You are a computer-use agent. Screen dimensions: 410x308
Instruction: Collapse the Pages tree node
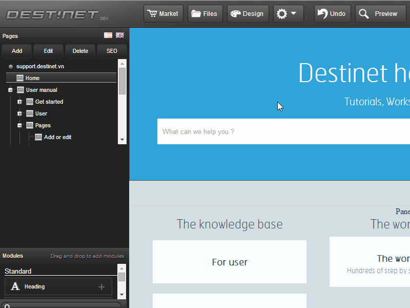[x=19, y=125]
